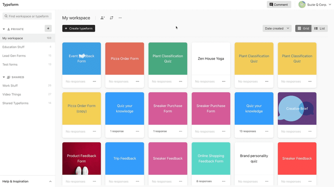Open more options for red Sneaker Feedback card

click(x=310, y=181)
